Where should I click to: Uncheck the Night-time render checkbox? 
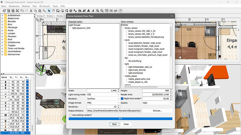[x=122, y=98]
